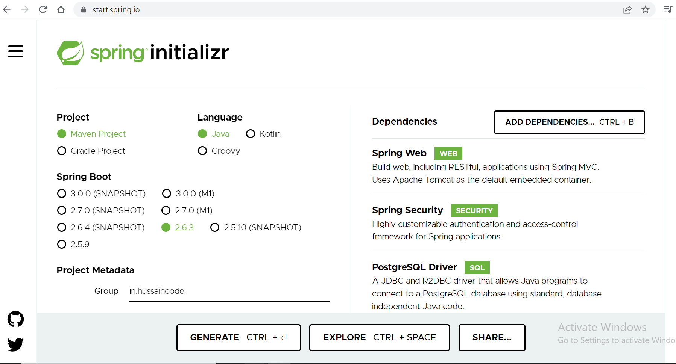Open the hamburger navigation menu
The image size is (676, 364).
coord(15,51)
